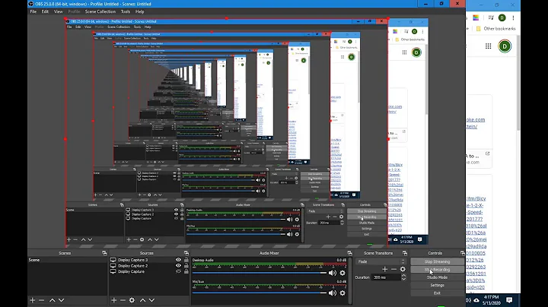Click the OneDrive cloud icon in system tray
Image resolution: width=548 pixels, height=307 pixels.
click(476, 300)
